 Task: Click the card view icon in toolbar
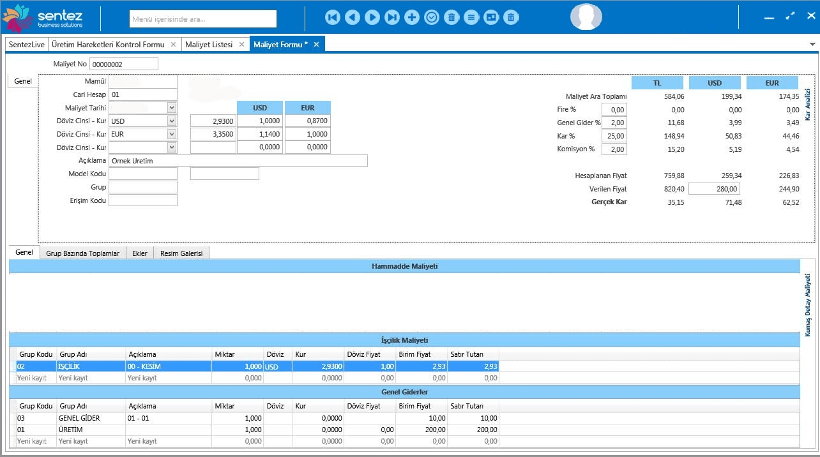click(491, 17)
